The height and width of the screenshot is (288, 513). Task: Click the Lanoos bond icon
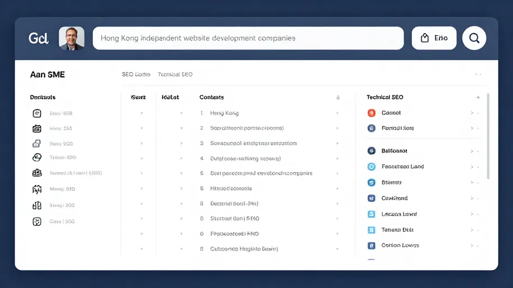coord(371,214)
